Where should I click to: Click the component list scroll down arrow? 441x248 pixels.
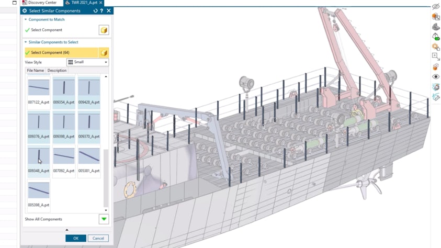106,210
